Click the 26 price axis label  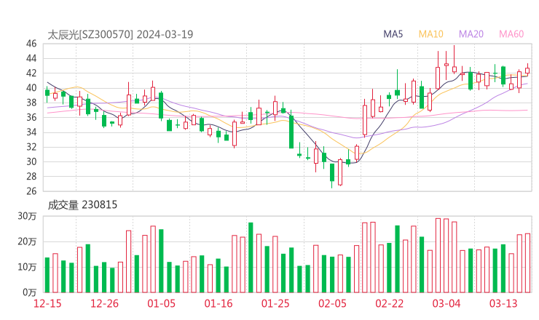tap(31, 191)
